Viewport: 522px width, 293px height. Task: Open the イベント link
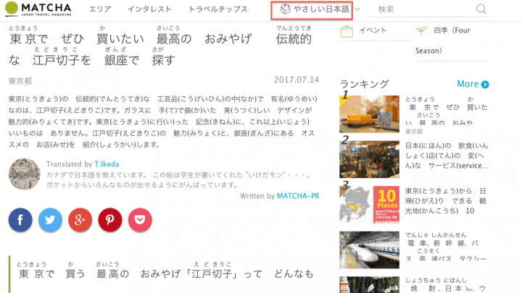(x=373, y=30)
